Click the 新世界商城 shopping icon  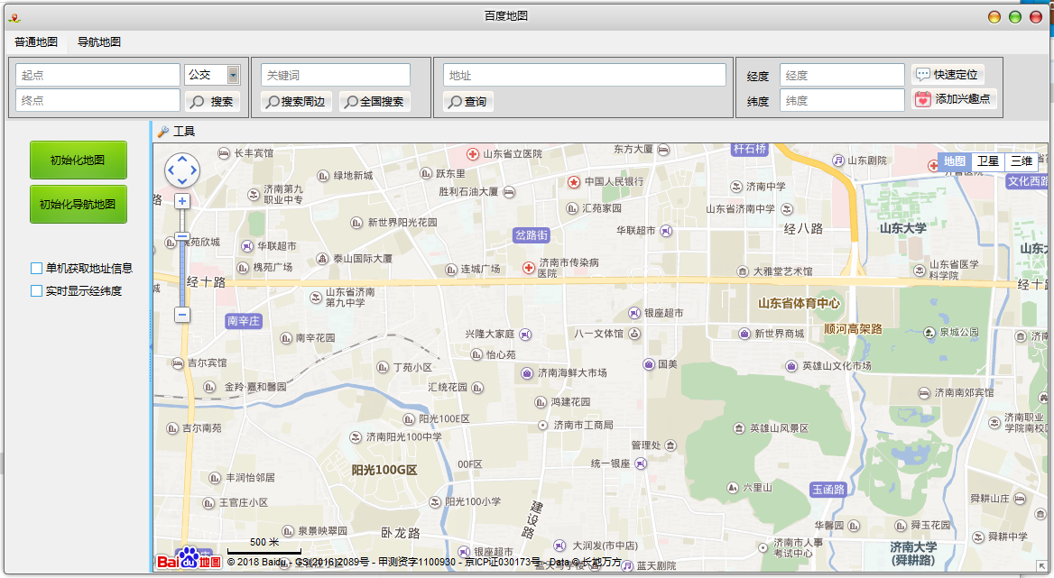coord(744,334)
